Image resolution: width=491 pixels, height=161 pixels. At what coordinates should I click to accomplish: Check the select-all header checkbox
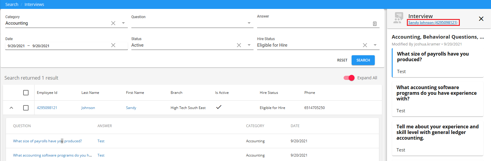26,93
